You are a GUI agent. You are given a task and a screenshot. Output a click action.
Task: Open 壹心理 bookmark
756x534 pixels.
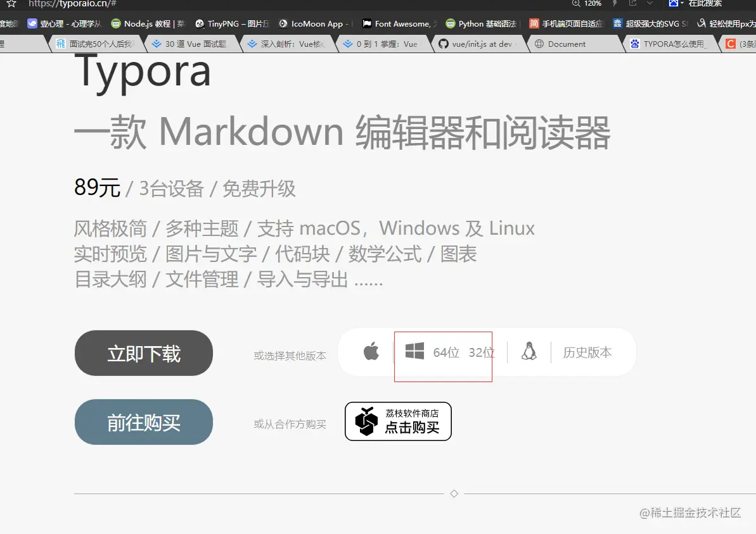(x=65, y=23)
